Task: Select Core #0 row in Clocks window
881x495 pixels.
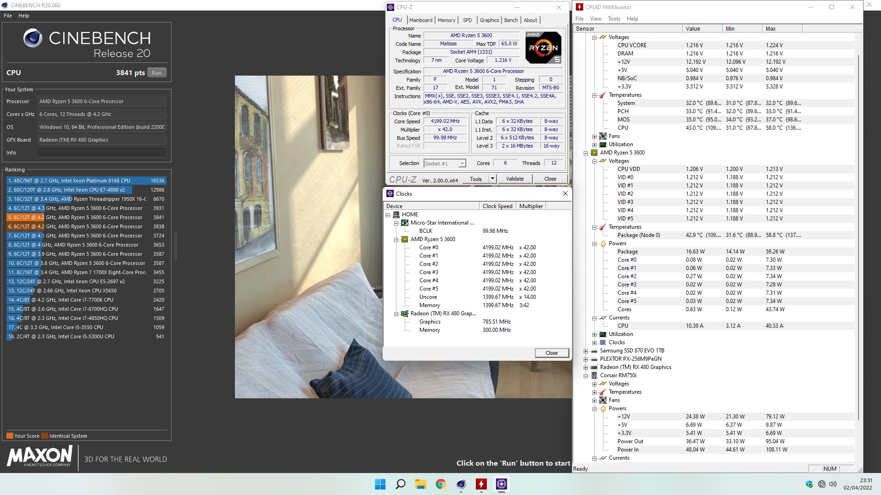Action: tap(477, 247)
